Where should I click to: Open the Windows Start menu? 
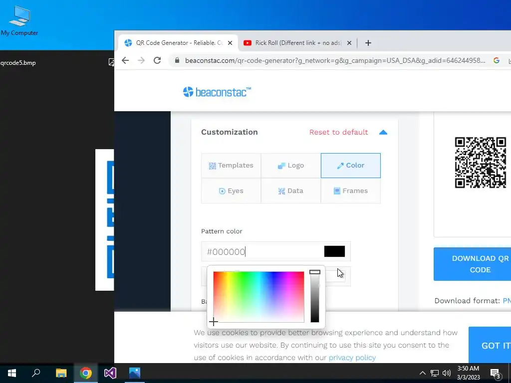tap(12, 373)
